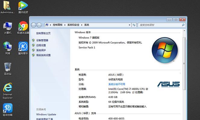Click the ASUS ( 华硕 ) manufacturer value
Image resolution: width=200 pixels, height=120 pixels.
[x=116, y=75]
